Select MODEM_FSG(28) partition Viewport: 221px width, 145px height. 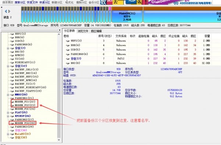tap(25, 123)
